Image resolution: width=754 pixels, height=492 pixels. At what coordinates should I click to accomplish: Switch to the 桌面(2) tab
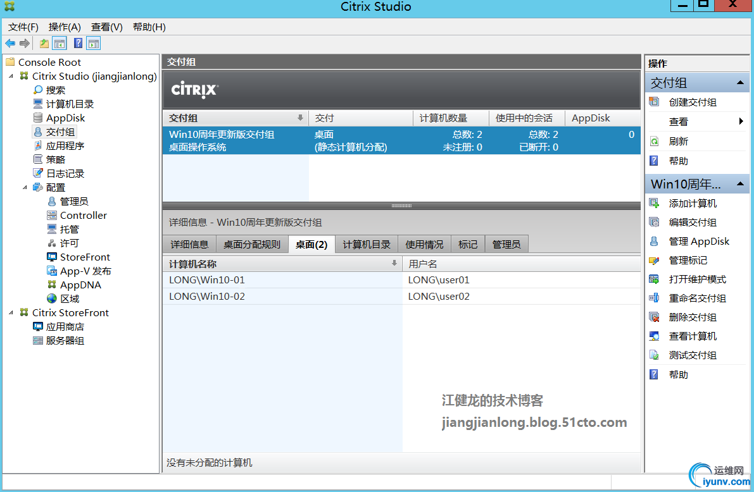coord(311,245)
